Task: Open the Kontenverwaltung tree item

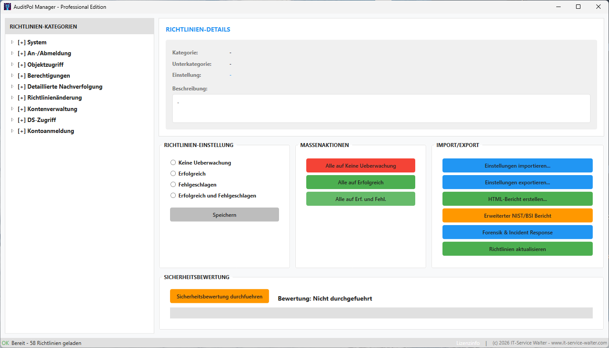Action: pos(52,109)
